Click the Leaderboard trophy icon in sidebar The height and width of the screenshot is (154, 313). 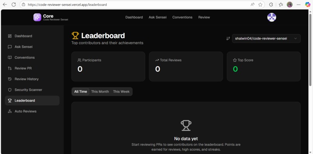click(x=10, y=100)
